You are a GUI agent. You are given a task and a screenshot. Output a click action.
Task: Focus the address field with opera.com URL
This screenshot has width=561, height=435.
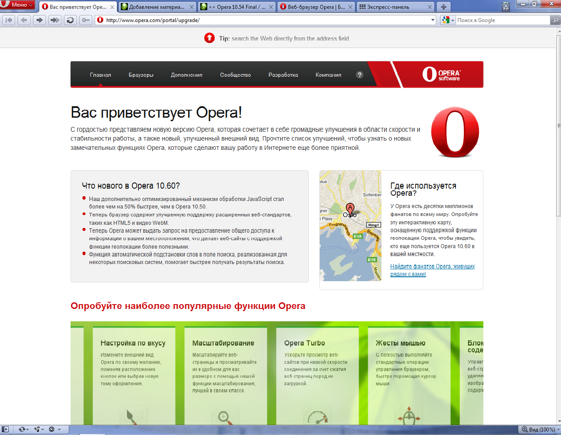(x=266, y=20)
